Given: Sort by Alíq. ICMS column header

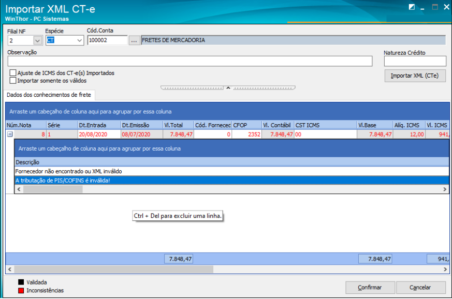Looking at the screenshot, I should point(409,125).
